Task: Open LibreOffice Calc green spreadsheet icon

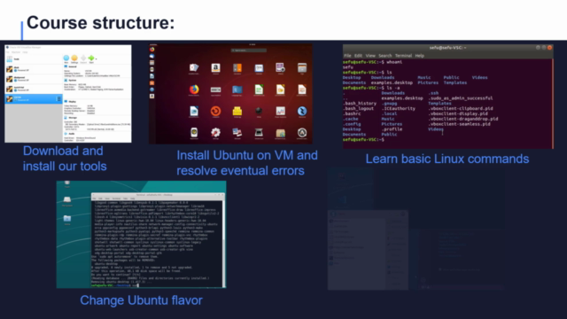Action: [x=259, y=89]
